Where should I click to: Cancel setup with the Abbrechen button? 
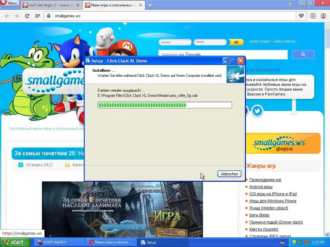[x=229, y=174]
